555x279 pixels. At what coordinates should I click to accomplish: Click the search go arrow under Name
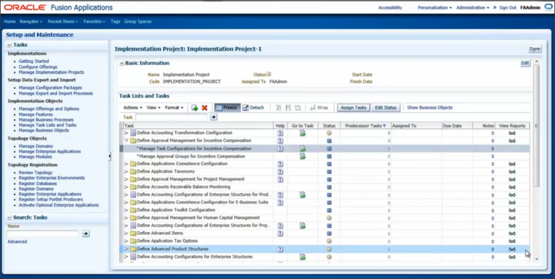(86, 234)
